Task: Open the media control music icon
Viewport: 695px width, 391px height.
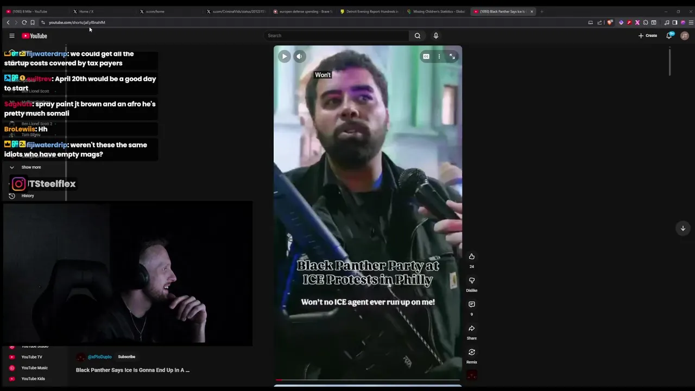Action: click(x=667, y=22)
